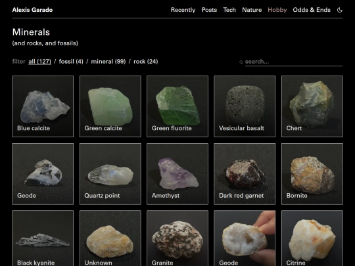Screen dimensions: 355x266
Task: Open Green calcite card
Action: pos(110,106)
